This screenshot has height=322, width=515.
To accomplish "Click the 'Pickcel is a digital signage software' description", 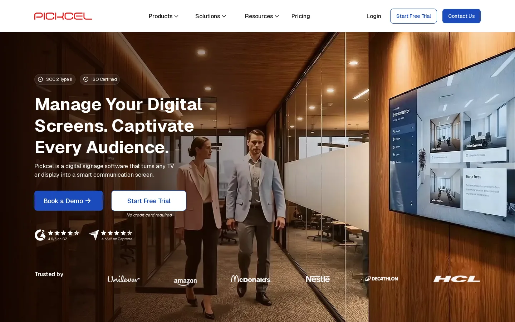I will point(104,170).
